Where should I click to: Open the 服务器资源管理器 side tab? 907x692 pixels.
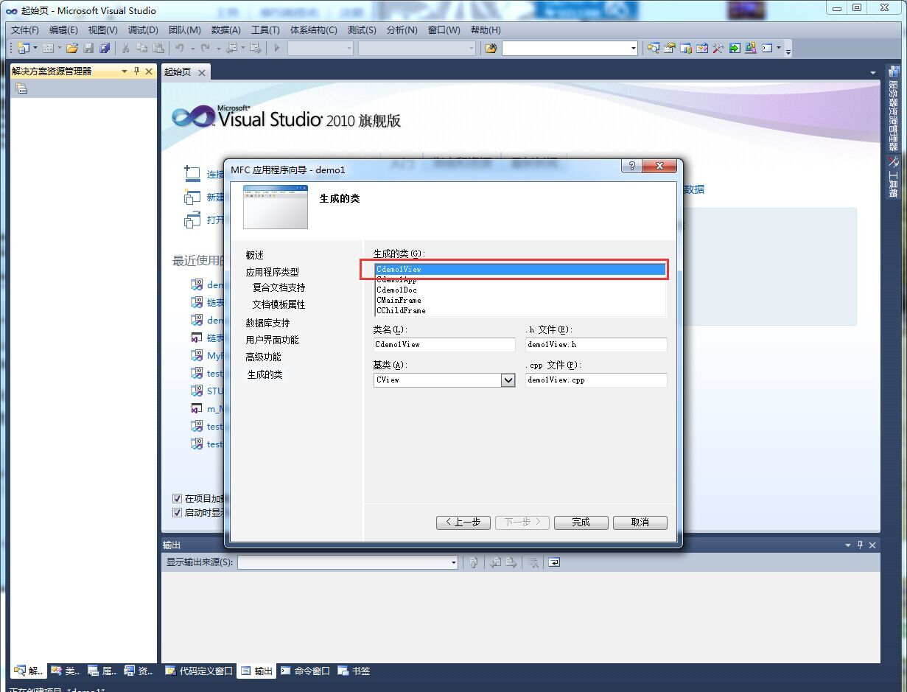pos(893,109)
